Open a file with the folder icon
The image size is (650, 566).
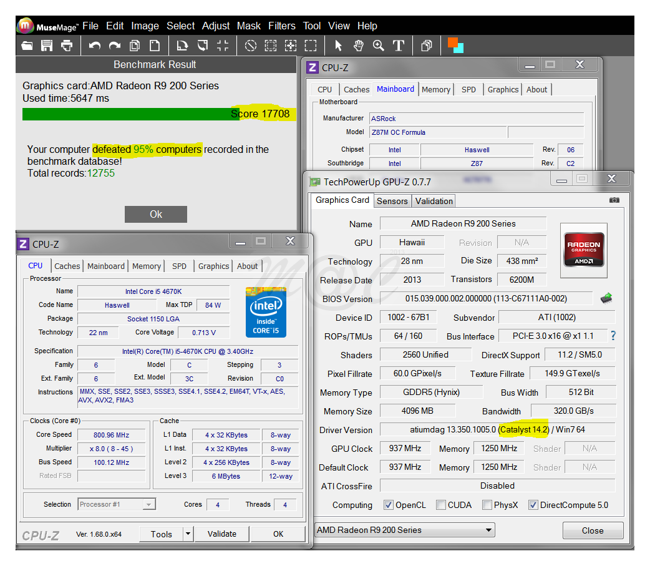(x=27, y=46)
